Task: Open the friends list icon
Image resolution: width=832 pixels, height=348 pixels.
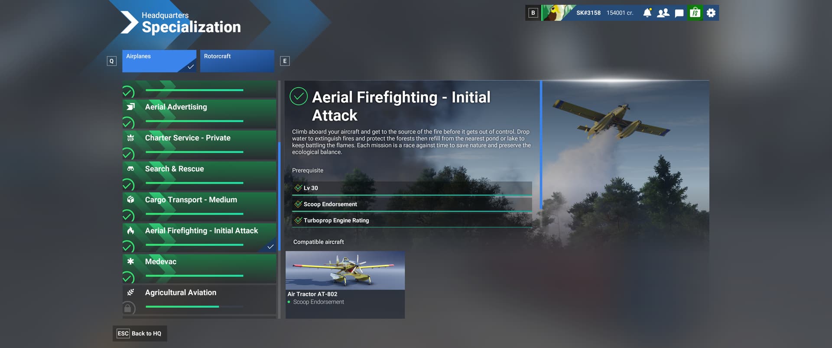Action: pyautogui.click(x=663, y=13)
